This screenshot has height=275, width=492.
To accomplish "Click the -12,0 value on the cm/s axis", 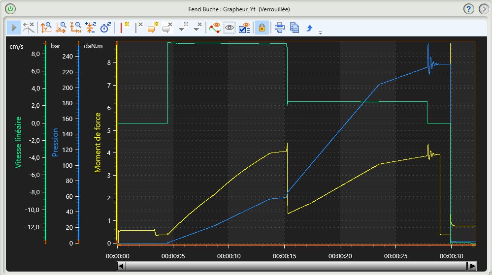I will (x=33, y=227).
